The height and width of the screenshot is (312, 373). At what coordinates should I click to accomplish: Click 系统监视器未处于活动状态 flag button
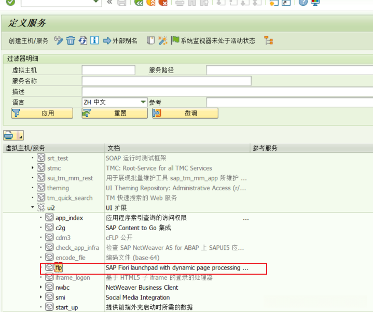pos(213,40)
